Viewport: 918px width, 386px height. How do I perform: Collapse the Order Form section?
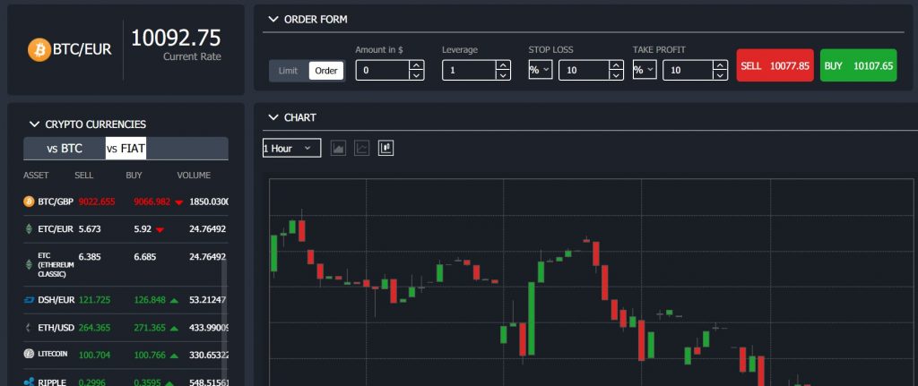[272, 19]
